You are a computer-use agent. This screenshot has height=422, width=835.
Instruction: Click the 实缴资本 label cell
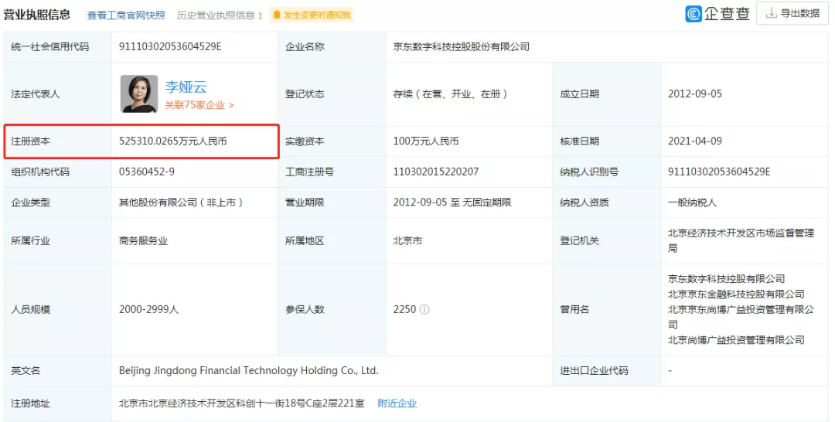click(332, 141)
